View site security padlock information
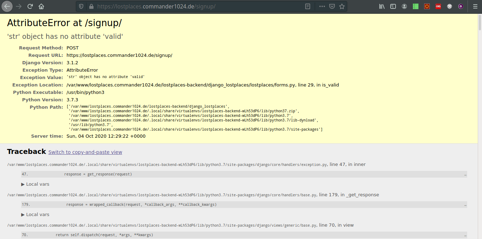This screenshot has height=239, width=482. (91, 6)
